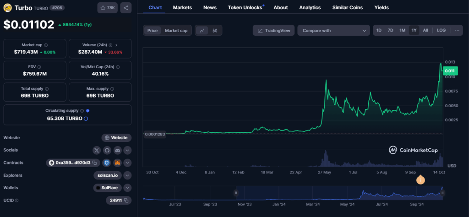Click the right range handle in overview chart
Image resolution: width=469 pixels, height=217 pixels.
(442, 193)
